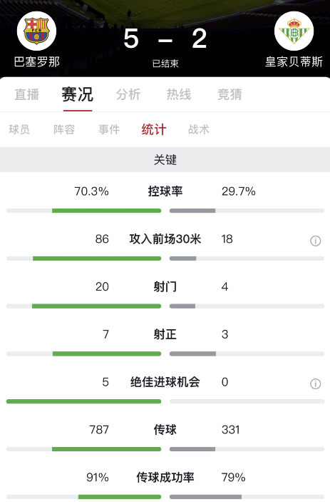Tap the FC Barcelona team crest
The width and height of the screenshot is (330, 502).
(x=36, y=31)
